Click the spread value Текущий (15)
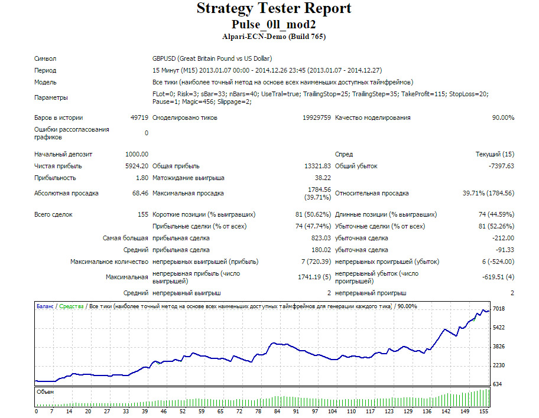The image size is (539, 418). pos(495,154)
